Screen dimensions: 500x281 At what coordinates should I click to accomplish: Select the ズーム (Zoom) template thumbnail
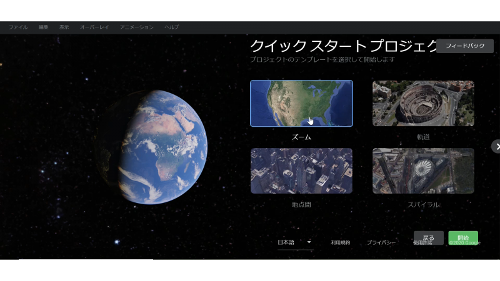pyautogui.click(x=301, y=103)
